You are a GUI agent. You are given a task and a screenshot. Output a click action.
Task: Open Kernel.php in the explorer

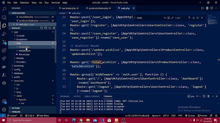coord(32,55)
